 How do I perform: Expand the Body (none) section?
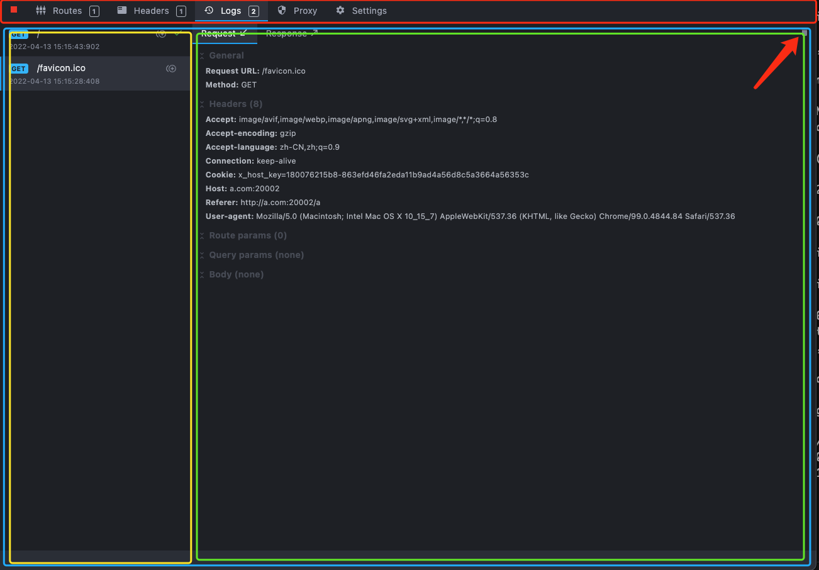coord(232,274)
